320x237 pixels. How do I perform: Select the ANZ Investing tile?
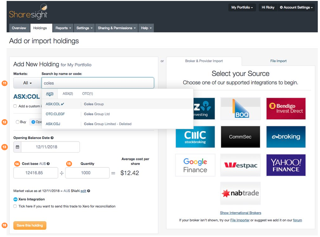click(204, 108)
